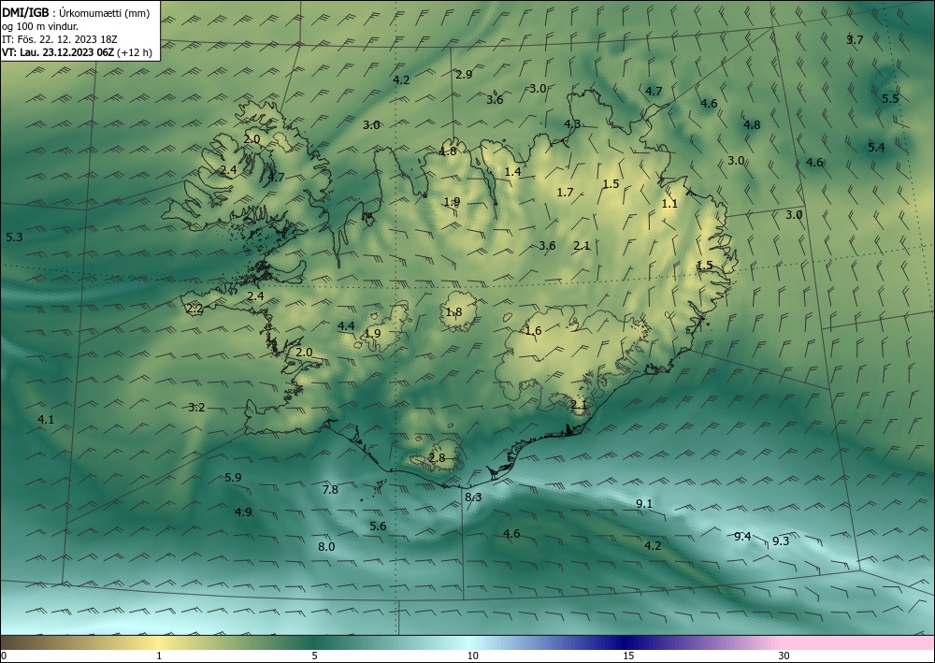This screenshot has height=663, width=935.
Task: Select the 9.3 value on the map
Action: tap(781, 540)
